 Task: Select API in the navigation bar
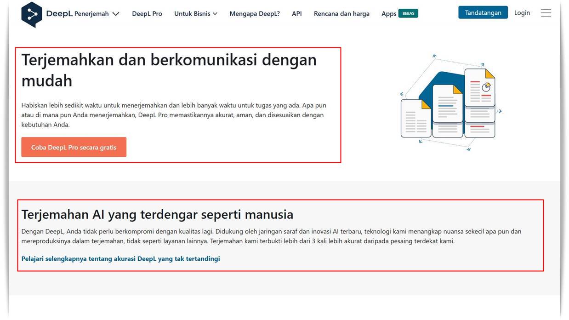pos(297,14)
